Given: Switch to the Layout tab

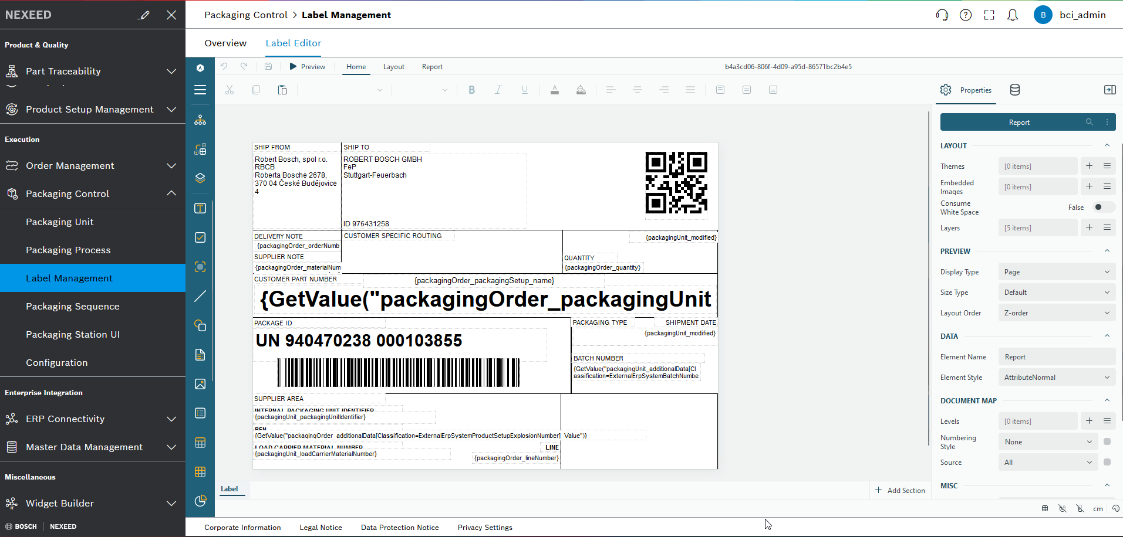Looking at the screenshot, I should coord(393,66).
